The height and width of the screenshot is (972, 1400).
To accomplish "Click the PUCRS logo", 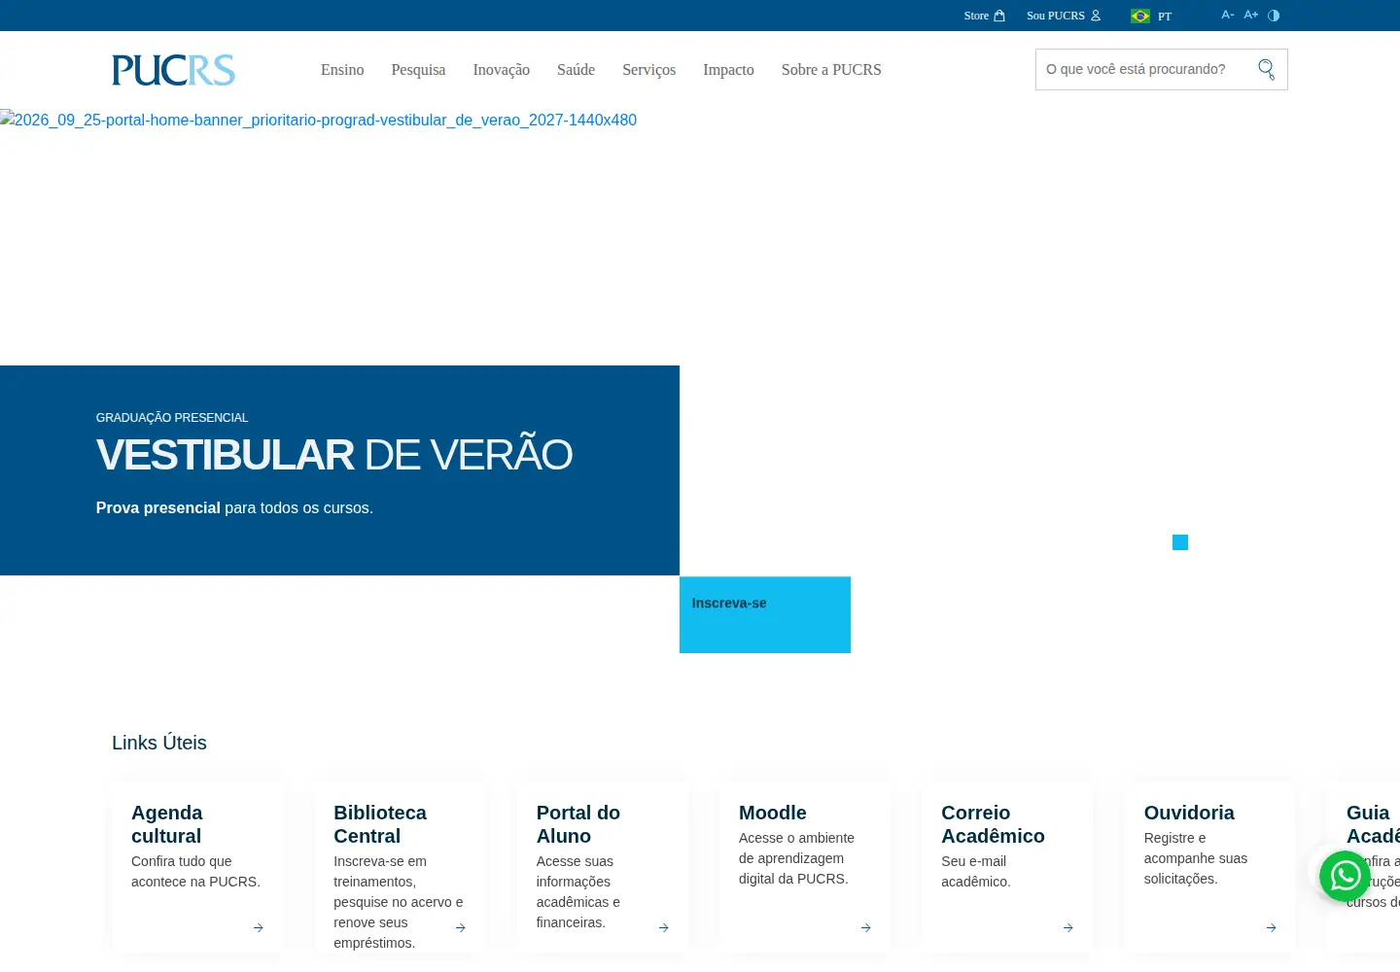I will pos(173,70).
